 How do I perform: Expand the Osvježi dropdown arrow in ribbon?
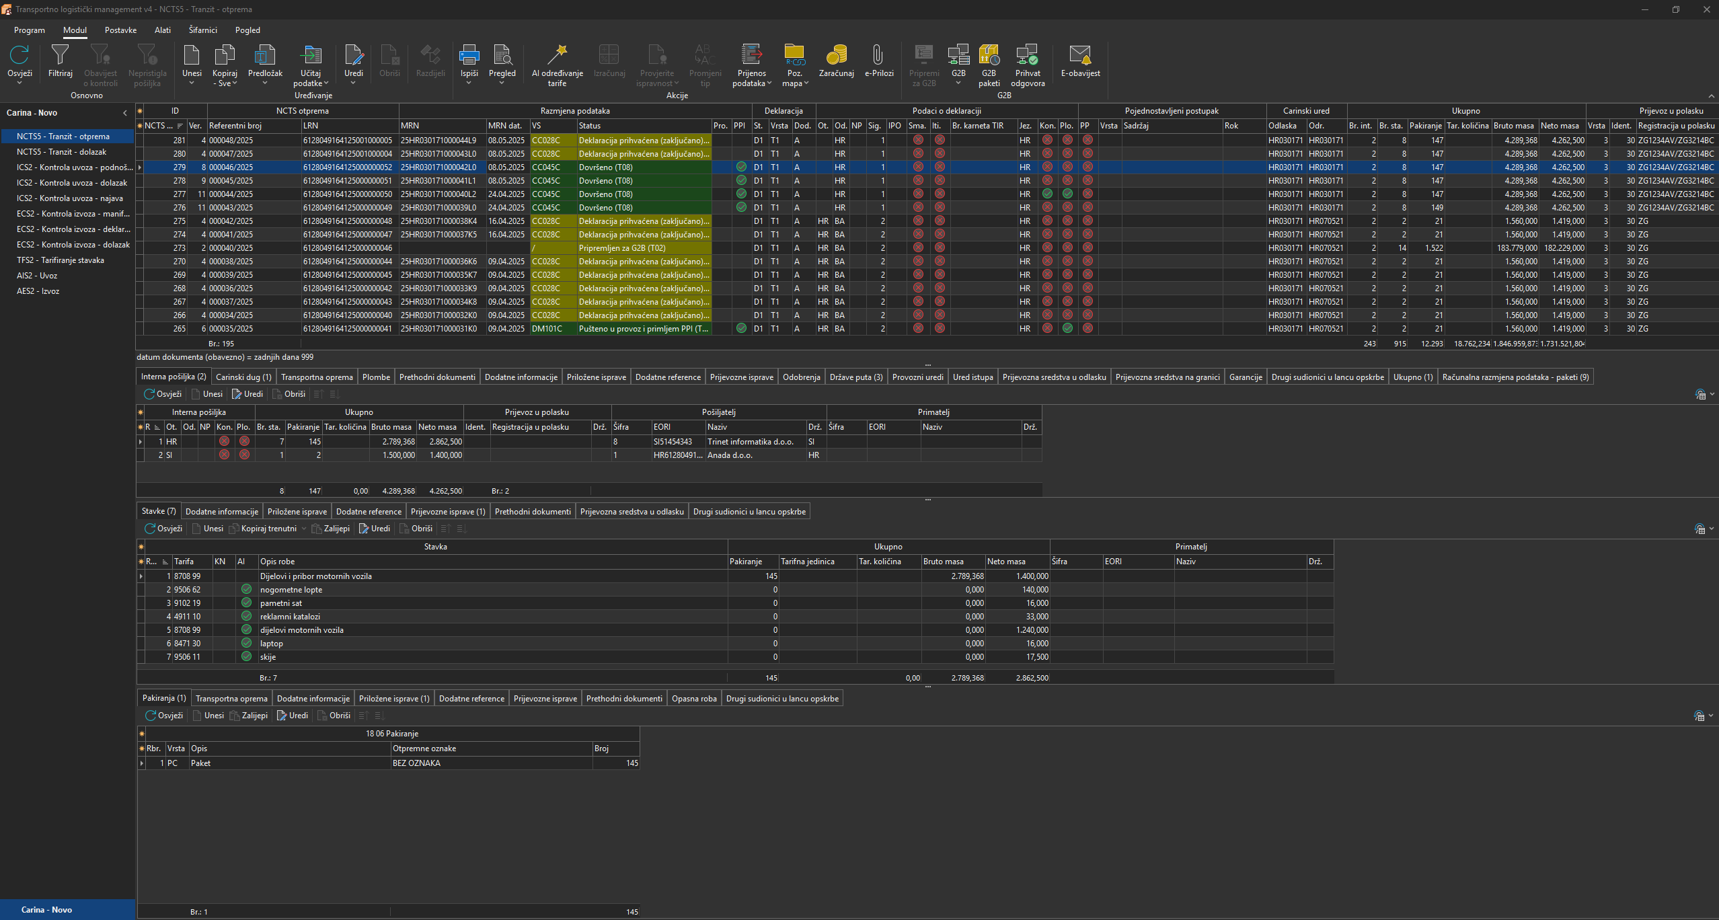(20, 83)
